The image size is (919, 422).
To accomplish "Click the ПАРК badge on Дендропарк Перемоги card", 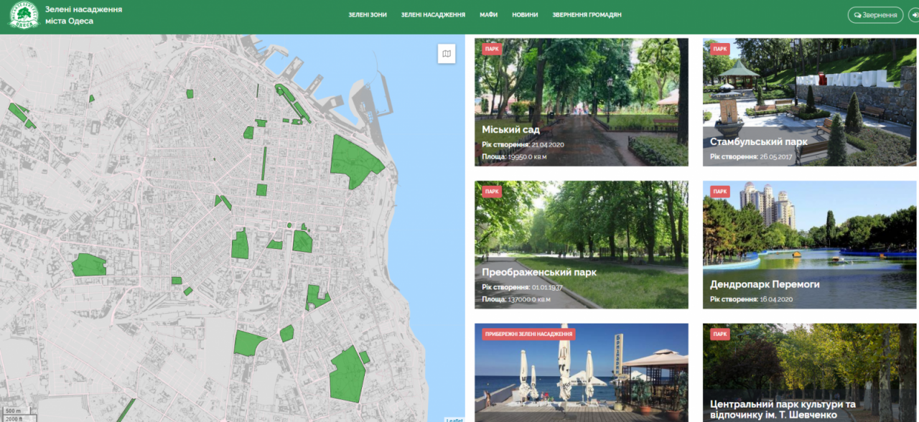I will tap(719, 192).
